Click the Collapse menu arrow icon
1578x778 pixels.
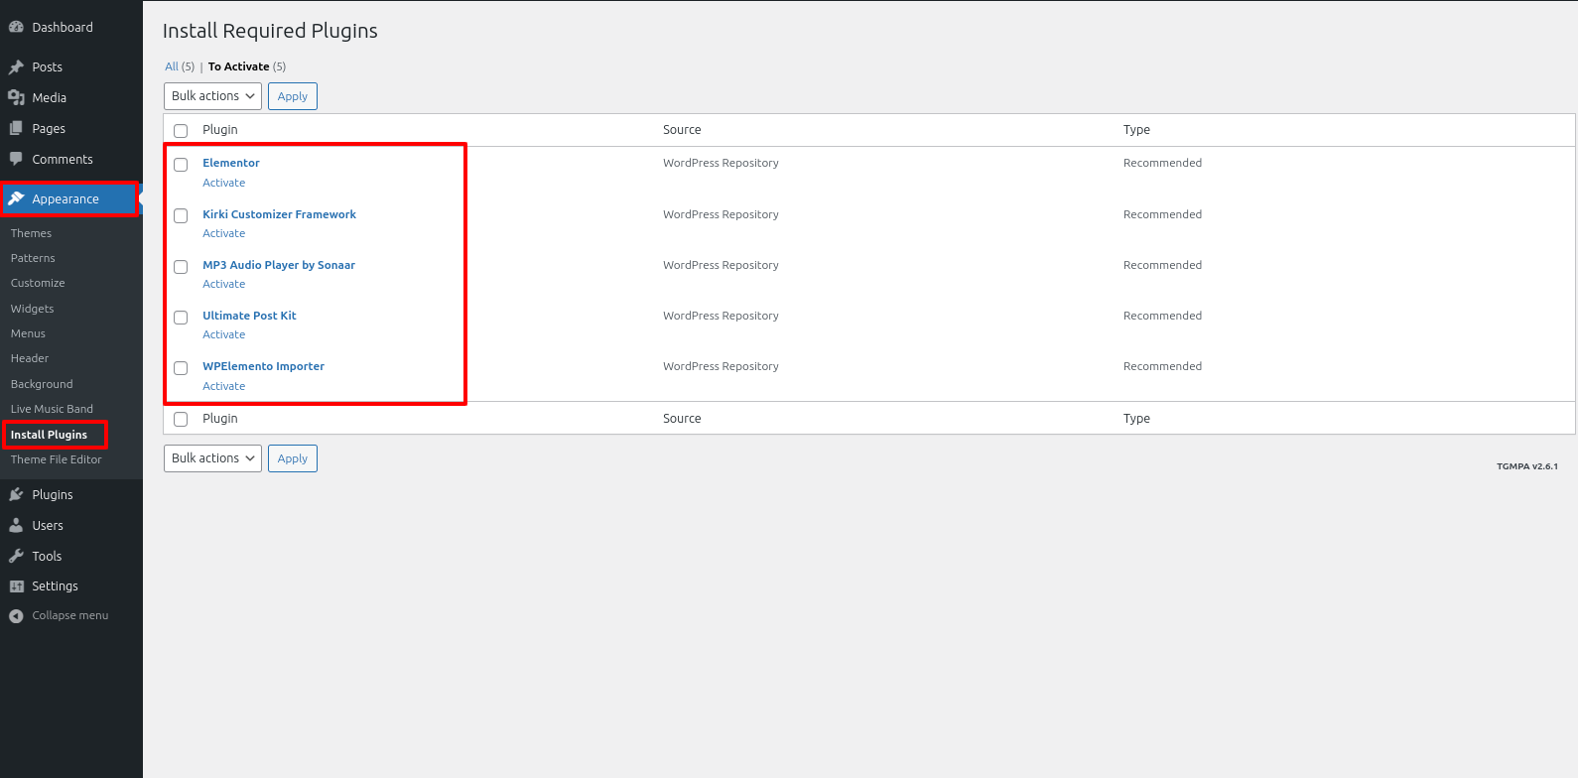16,616
